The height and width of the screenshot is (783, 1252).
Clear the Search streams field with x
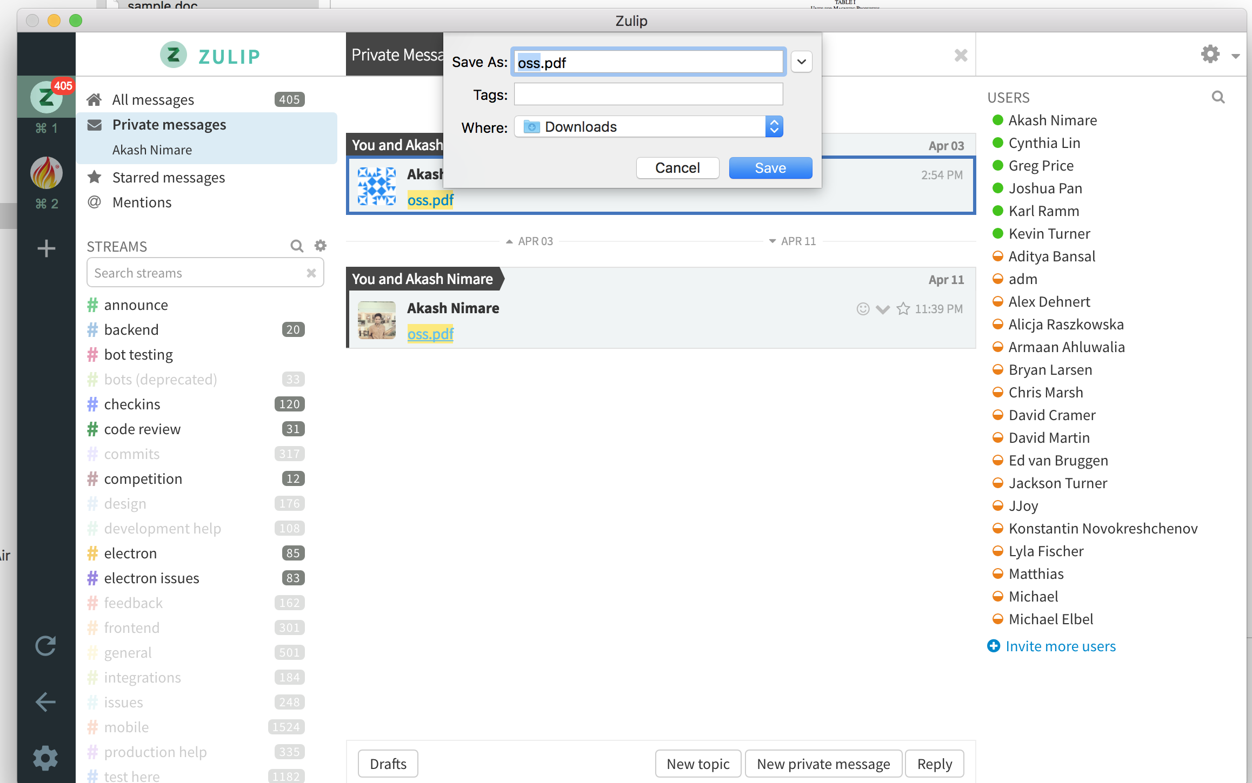tap(311, 273)
